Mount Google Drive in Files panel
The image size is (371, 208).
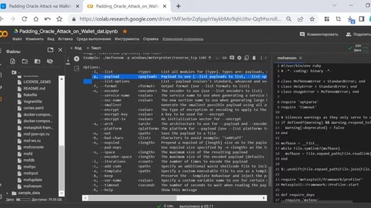pos(37,62)
